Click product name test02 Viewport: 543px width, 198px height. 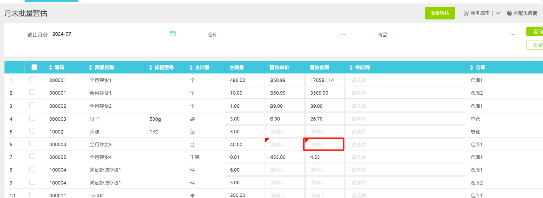pyautogui.click(x=96, y=195)
